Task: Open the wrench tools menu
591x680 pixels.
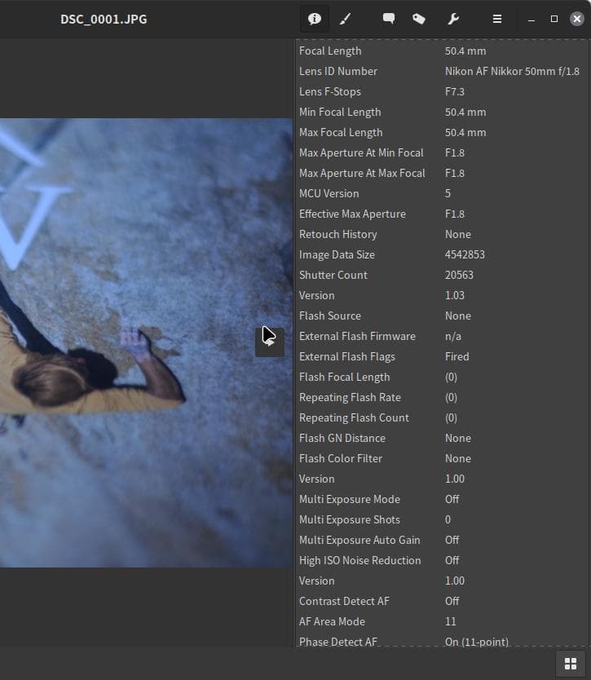Action: coord(453,19)
